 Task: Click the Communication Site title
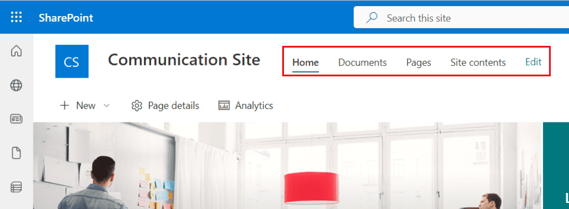[184, 59]
